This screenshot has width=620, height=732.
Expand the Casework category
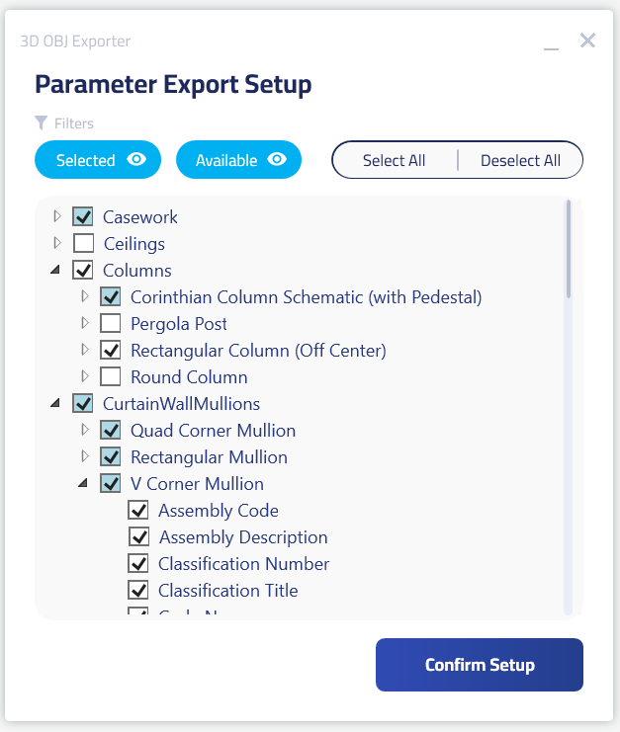click(57, 216)
